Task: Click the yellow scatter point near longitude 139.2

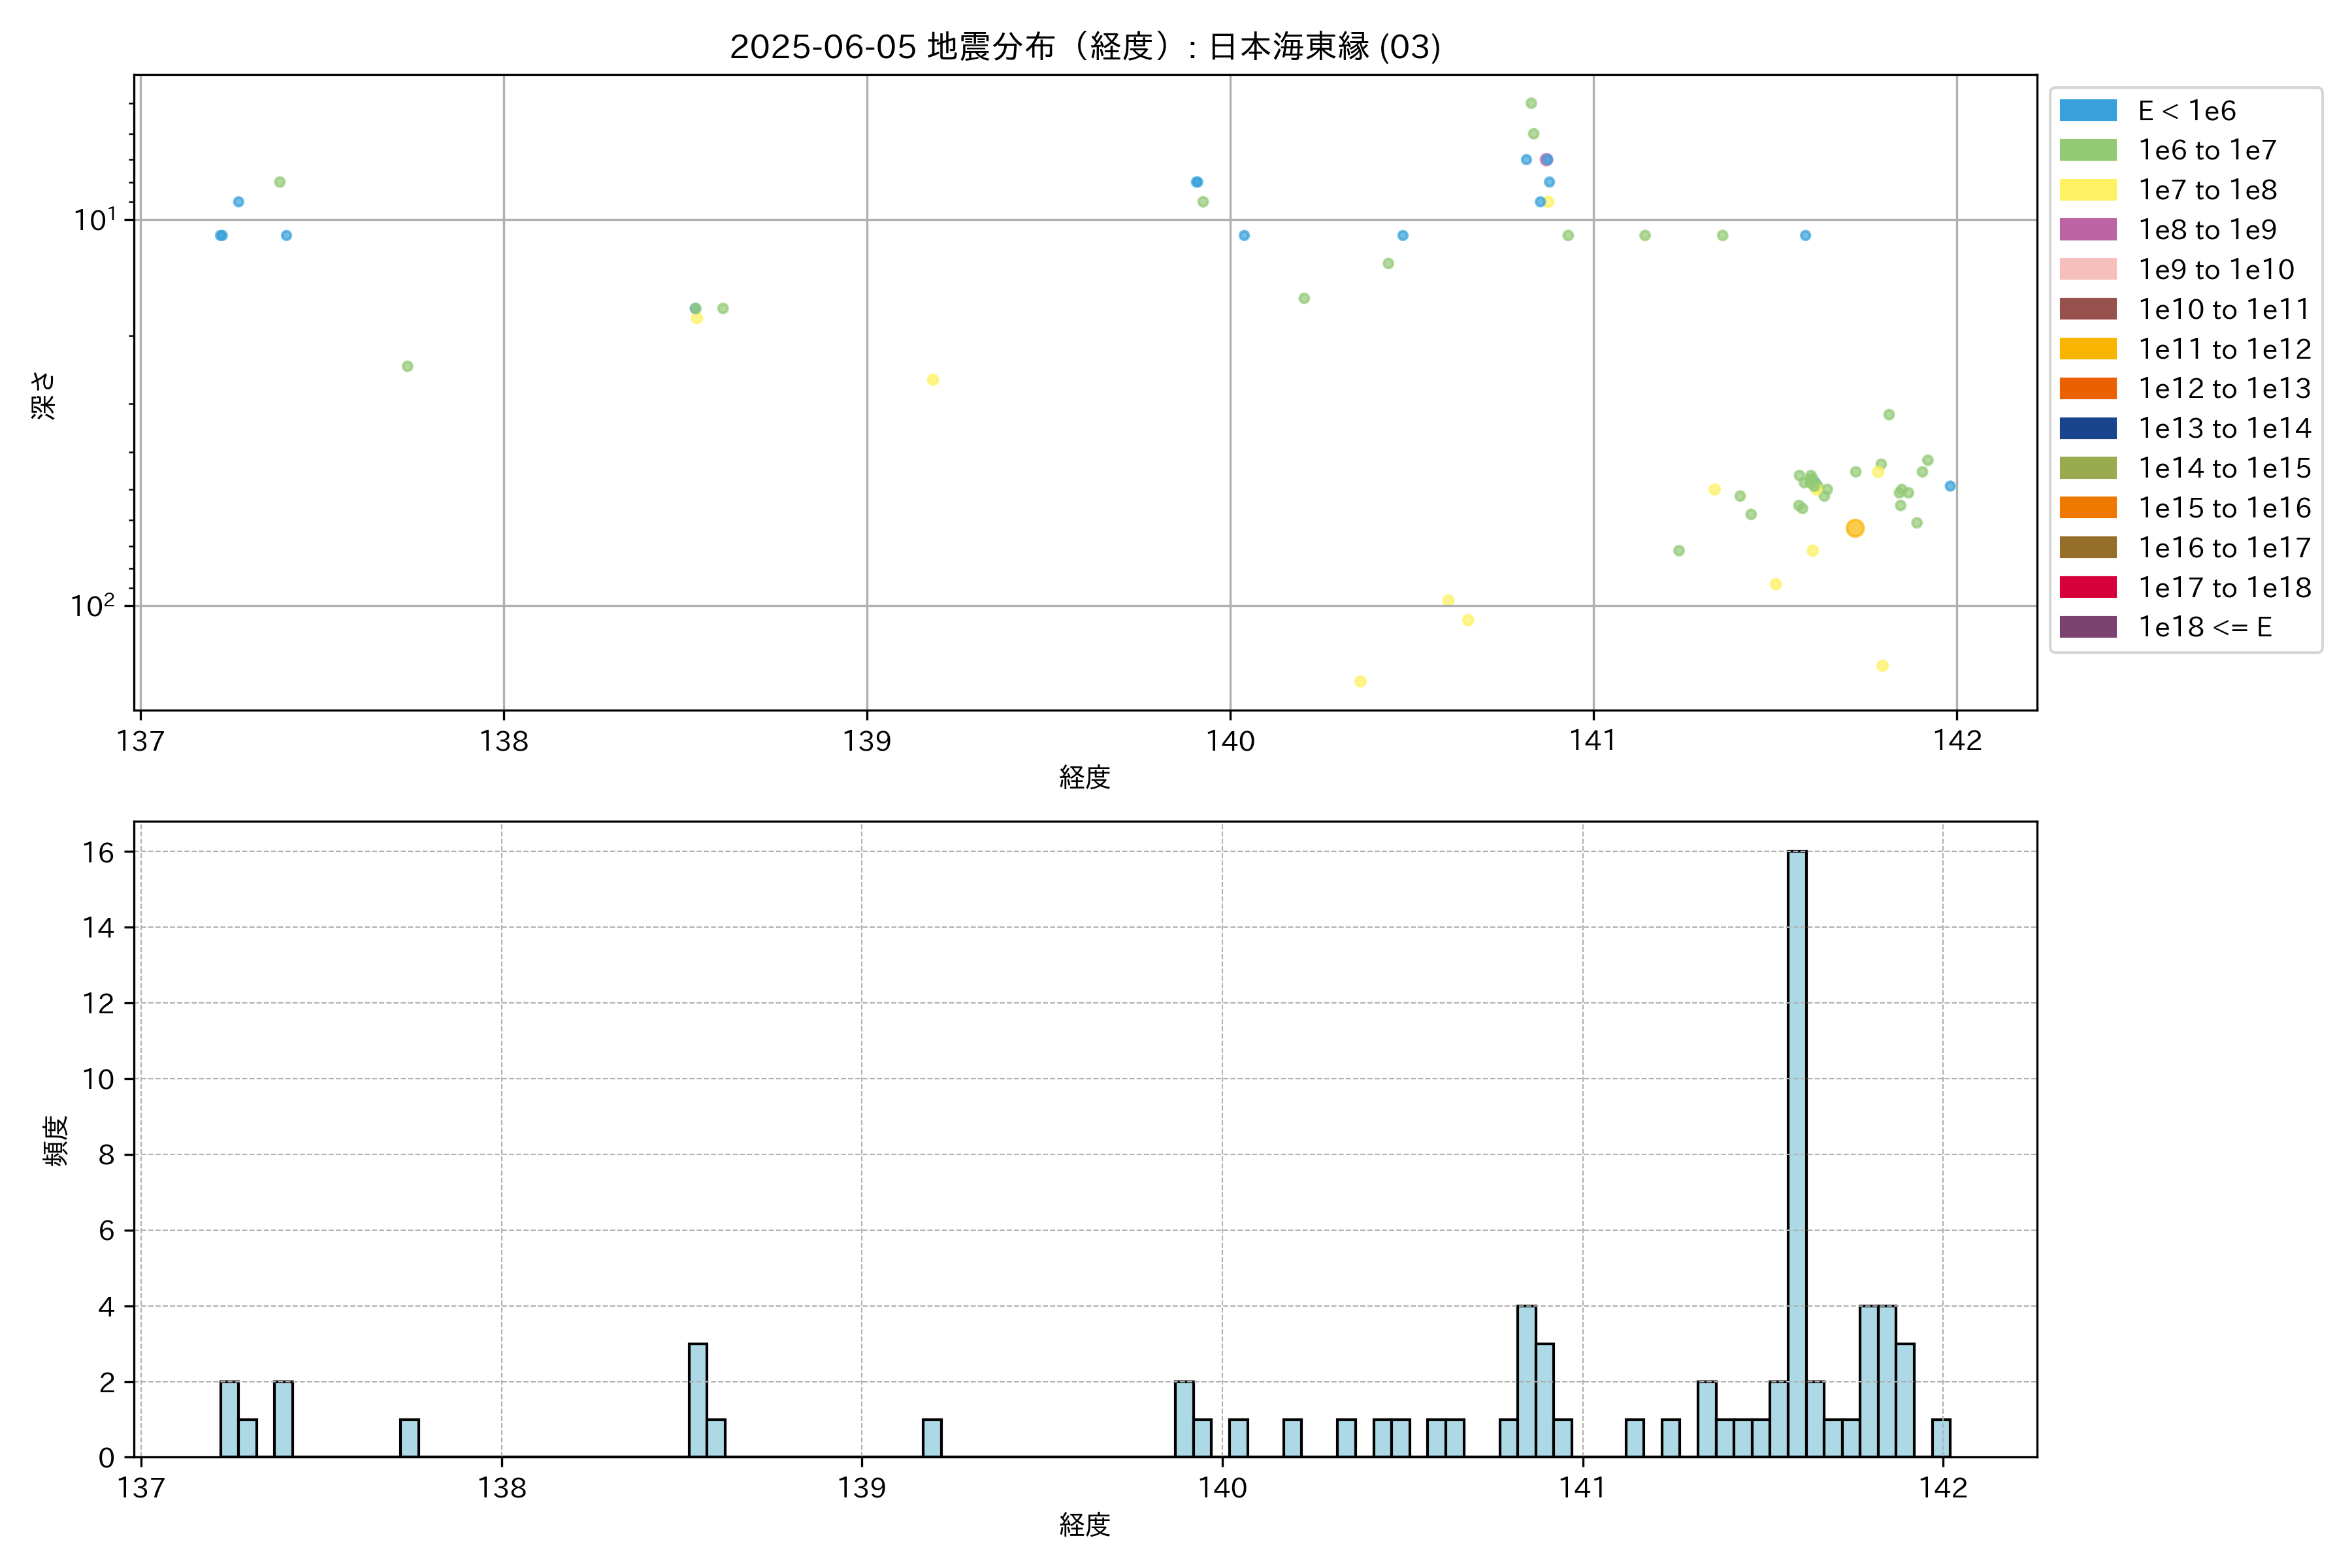Action: [933, 380]
